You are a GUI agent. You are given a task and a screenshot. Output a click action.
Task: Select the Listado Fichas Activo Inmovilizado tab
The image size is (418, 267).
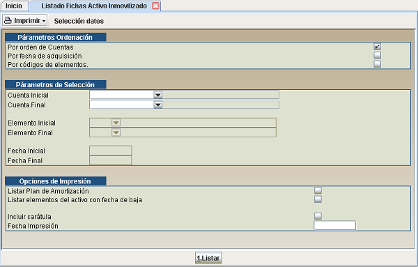94,6
